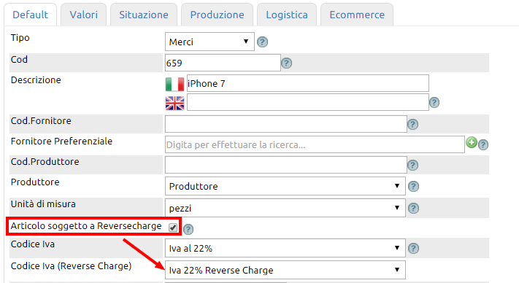The image size is (519, 283).
Task: Expand the Produttore dropdown
Action: tap(285, 186)
